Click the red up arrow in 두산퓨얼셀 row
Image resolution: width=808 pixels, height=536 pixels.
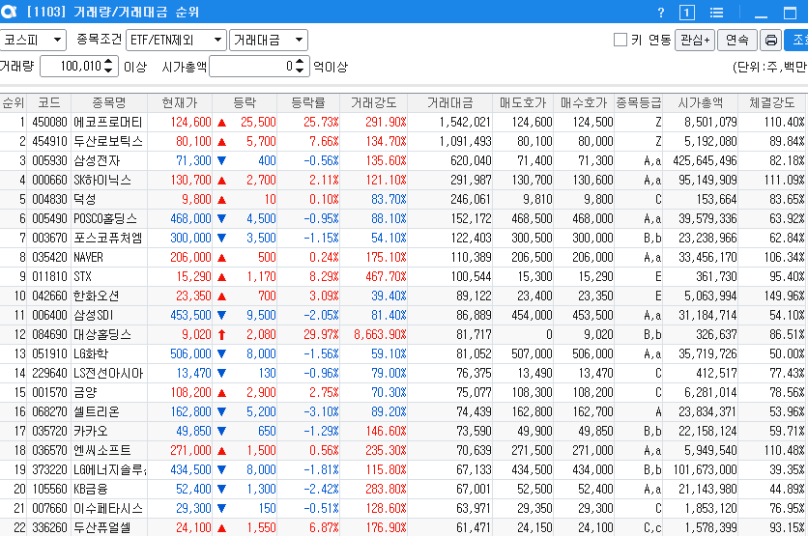point(222,527)
